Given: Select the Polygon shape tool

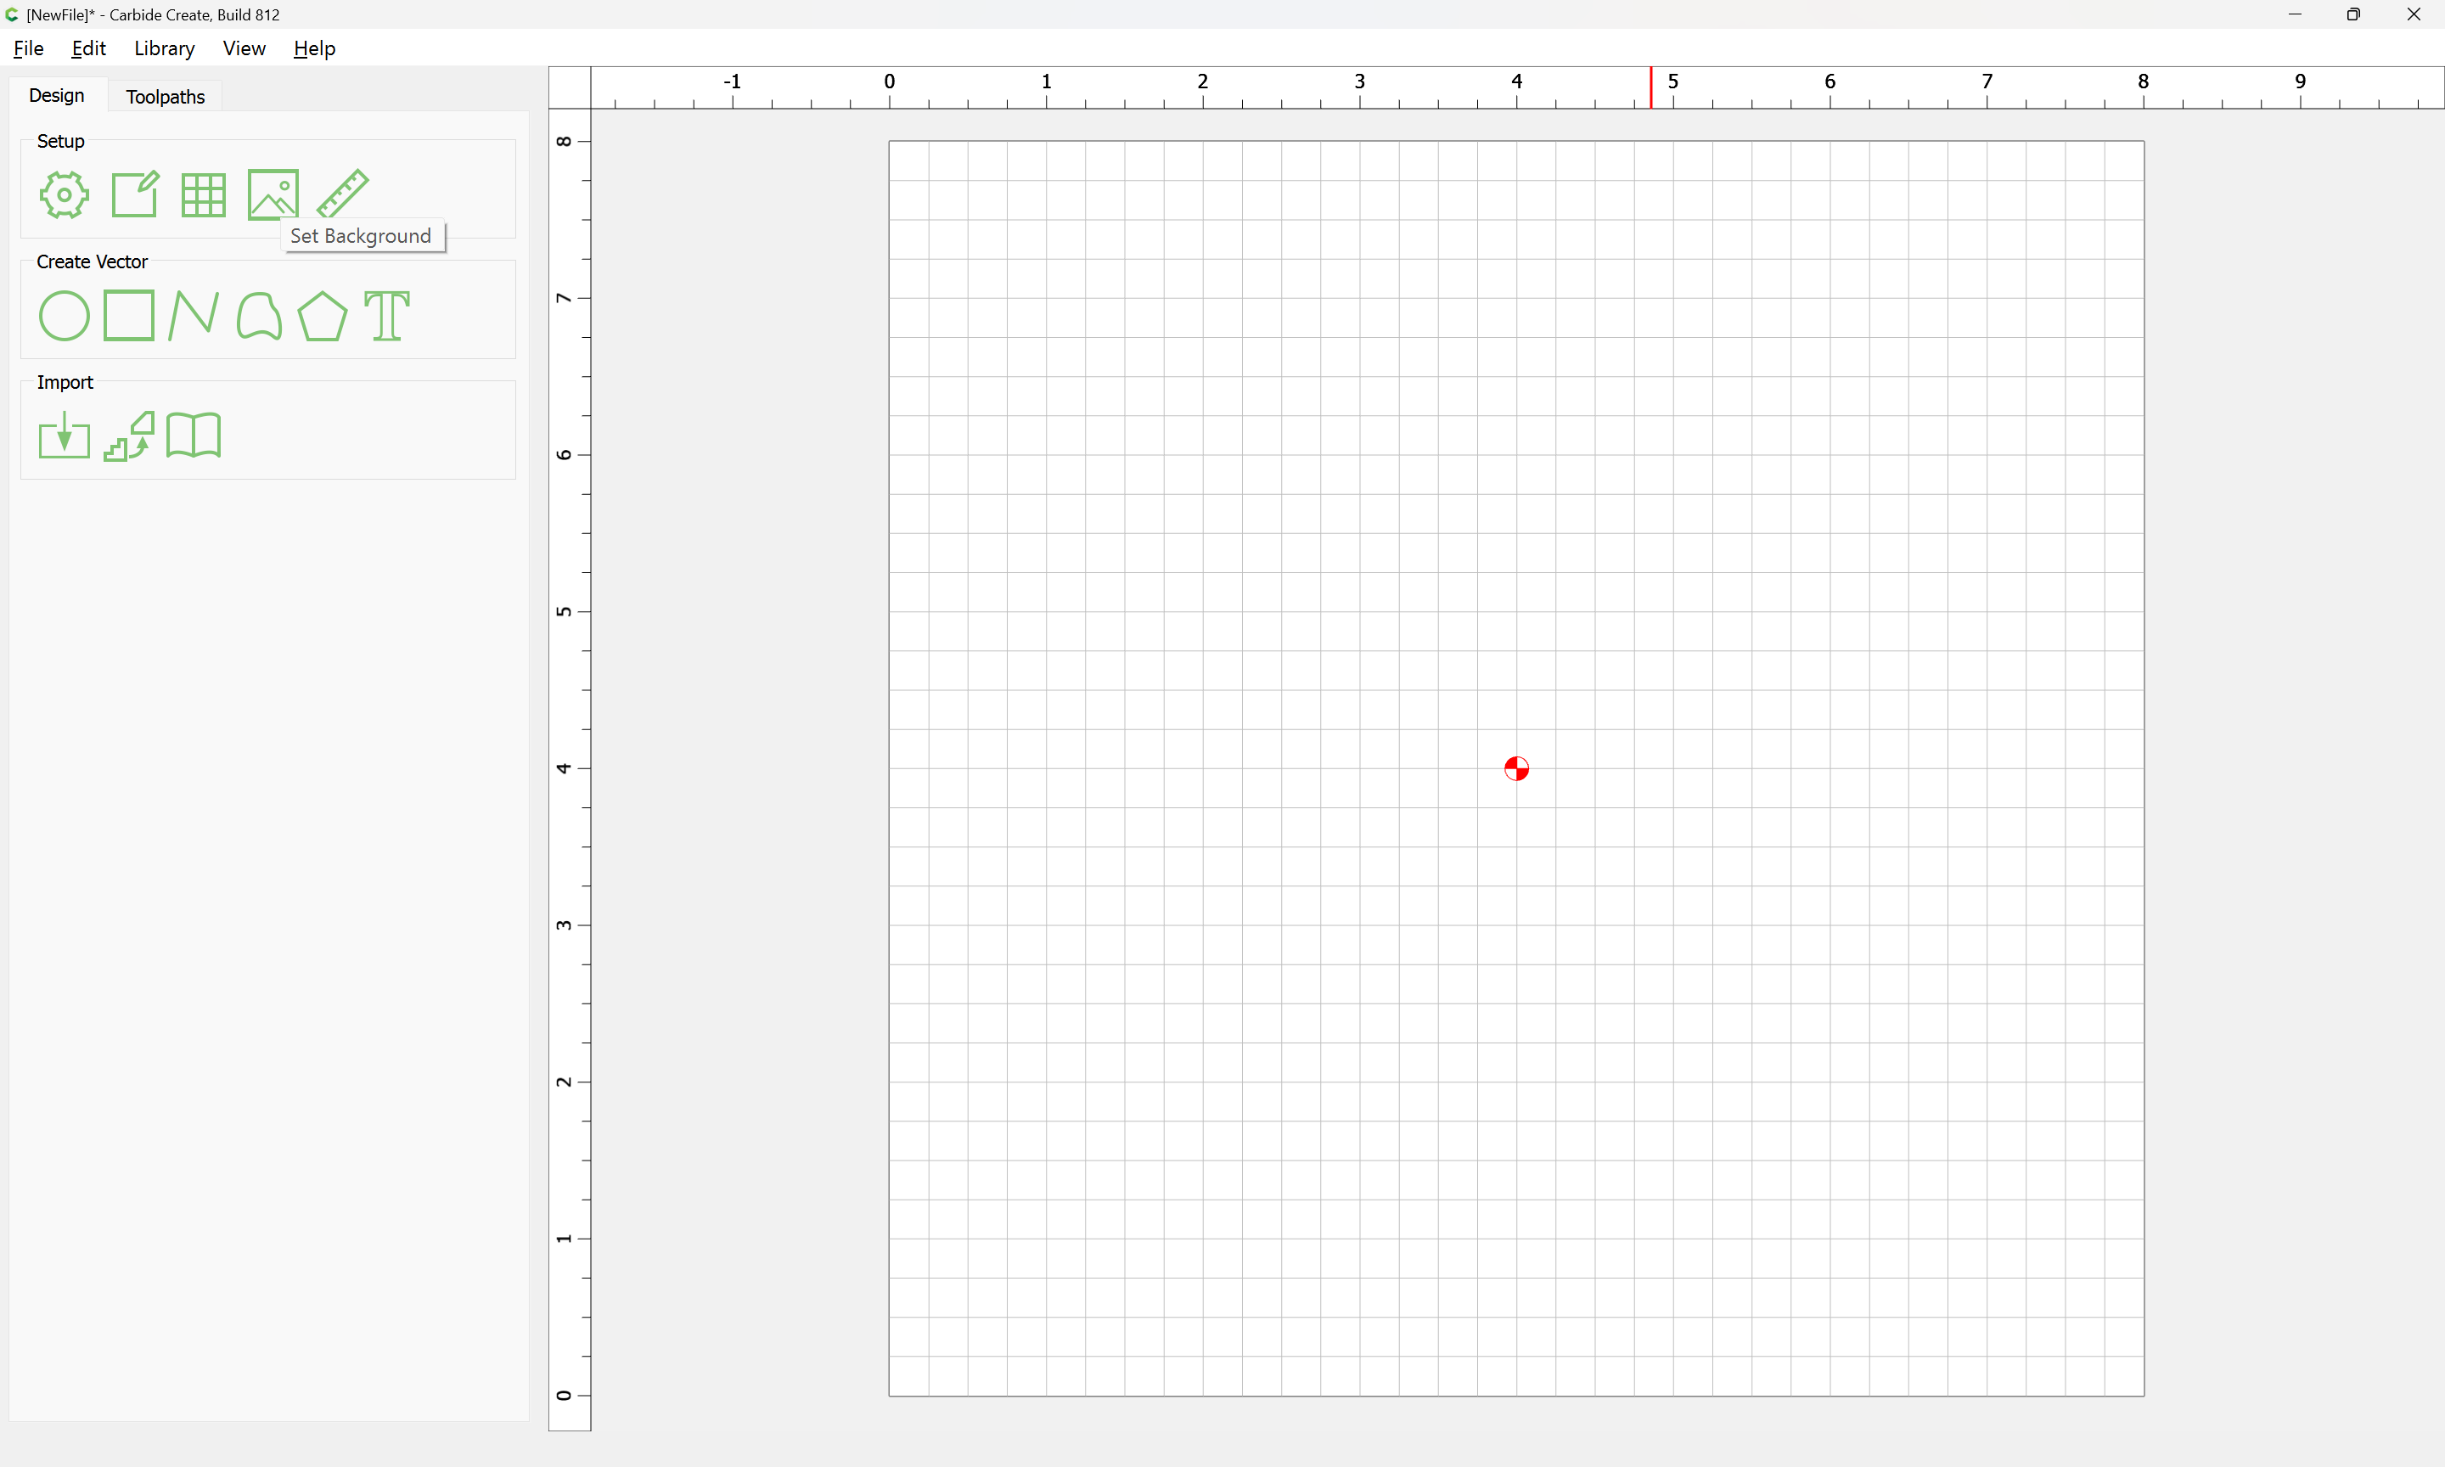Looking at the screenshot, I should click(322, 317).
